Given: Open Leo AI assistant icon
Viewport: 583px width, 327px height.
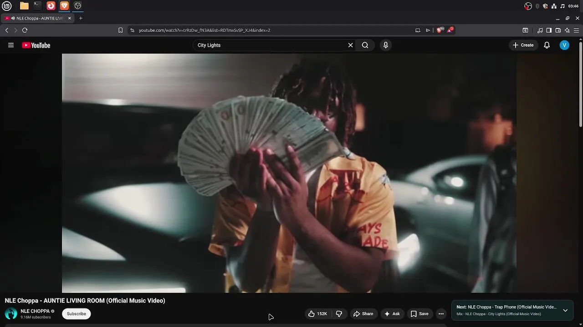Looking at the screenshot, I should 567,30.
